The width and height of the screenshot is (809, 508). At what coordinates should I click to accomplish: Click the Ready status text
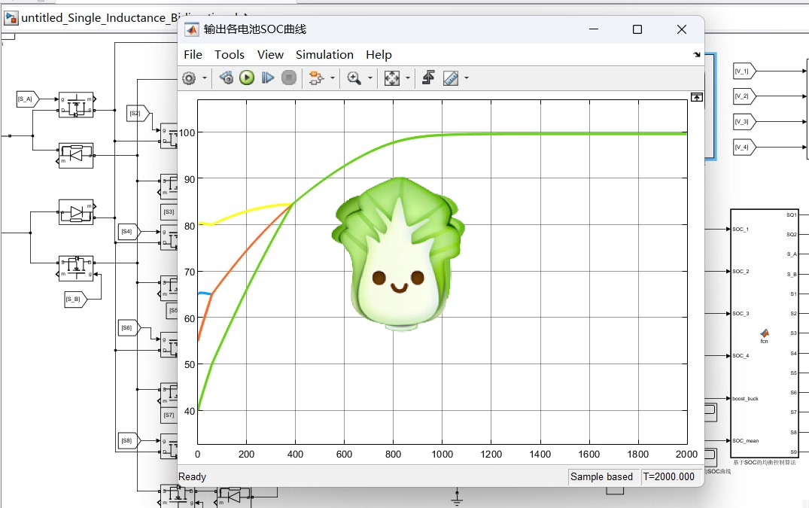[x=193, y=476]
